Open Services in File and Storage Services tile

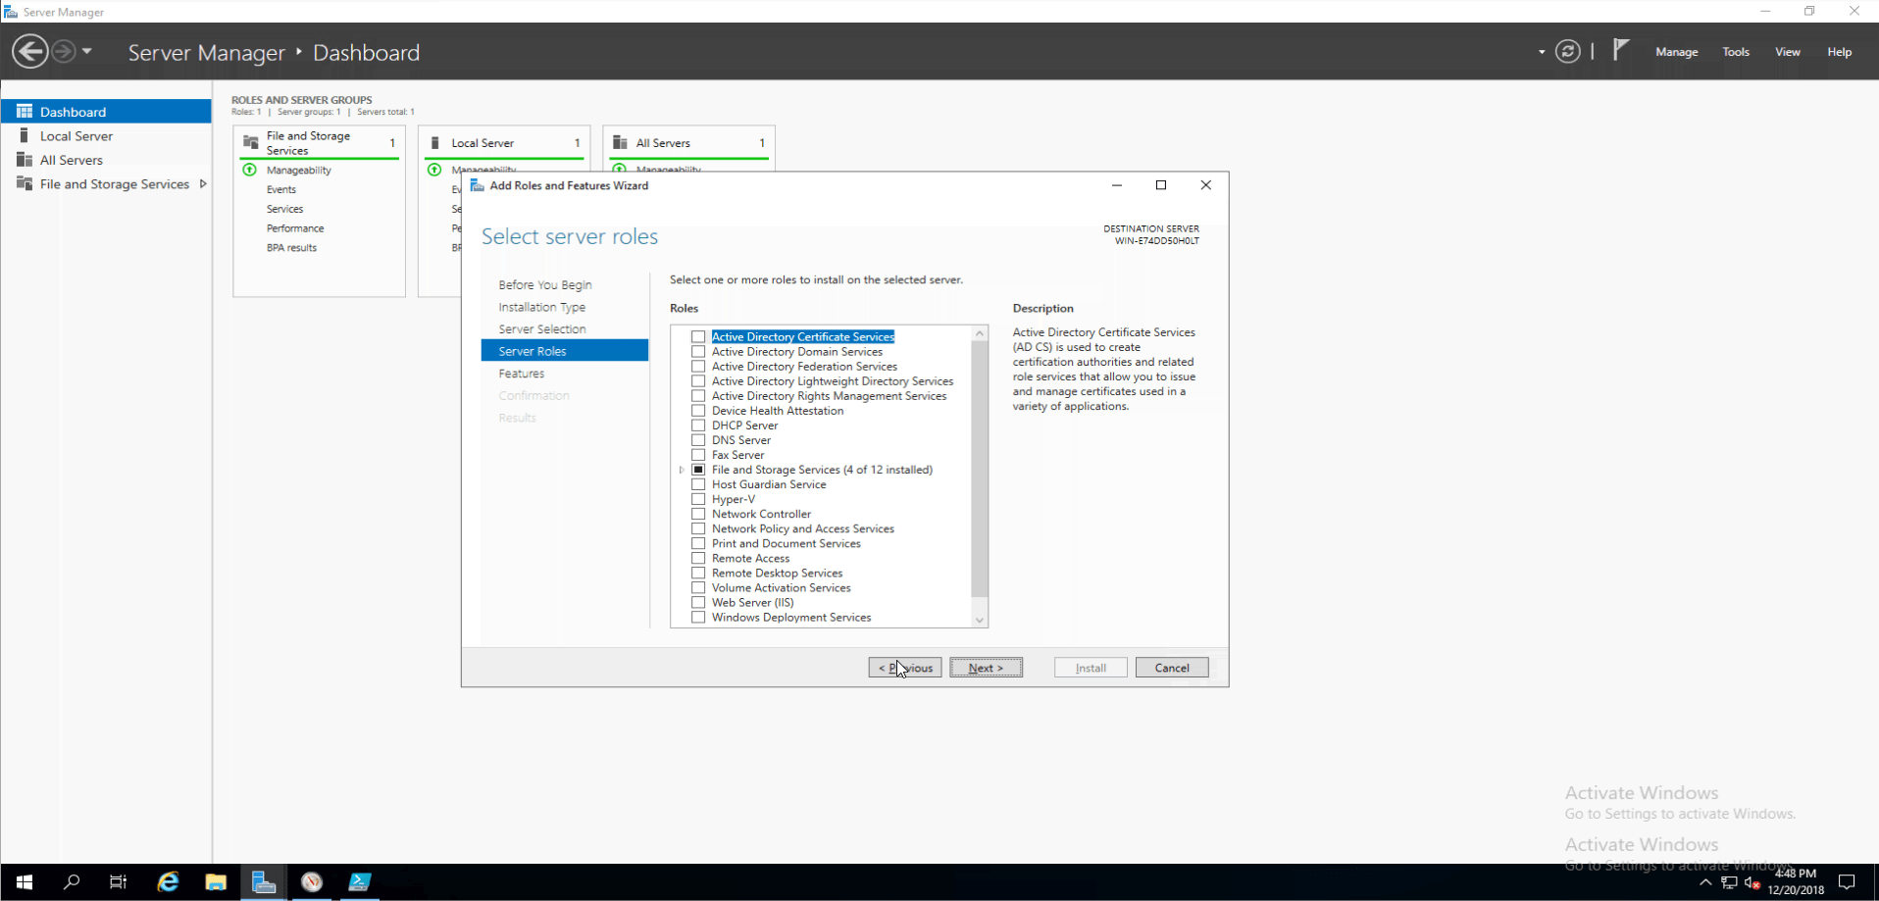coord(284,209)
